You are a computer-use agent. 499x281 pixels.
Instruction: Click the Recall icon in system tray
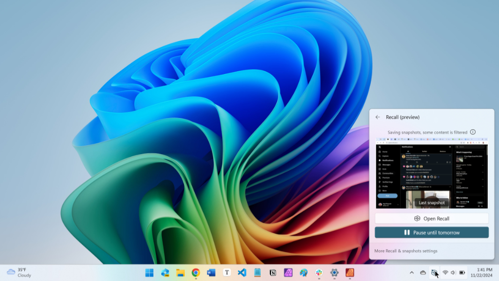tap(434, 273)
